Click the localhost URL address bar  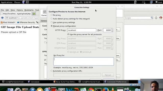[x=22, y=18]
